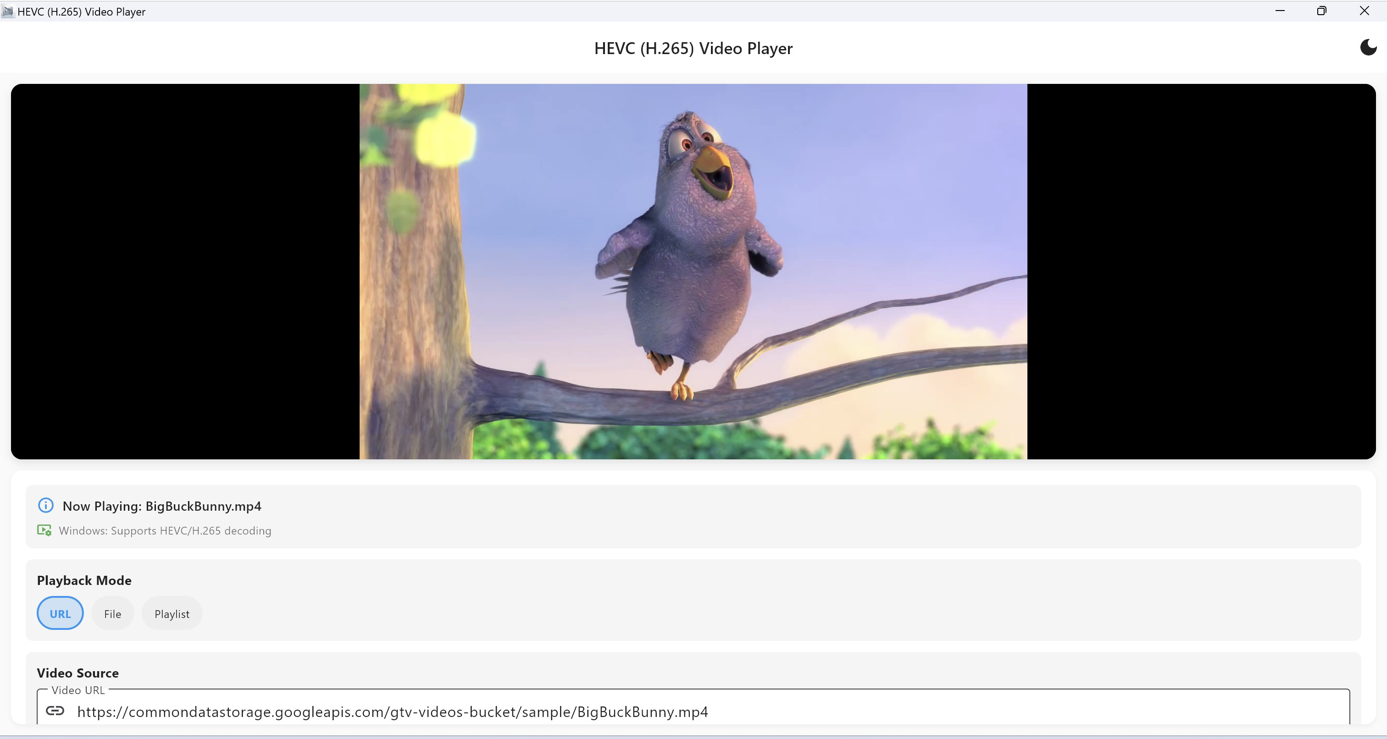Switch to File playback mode
This screenshot has height=739, width=1387.
click(x=112, y=613)
